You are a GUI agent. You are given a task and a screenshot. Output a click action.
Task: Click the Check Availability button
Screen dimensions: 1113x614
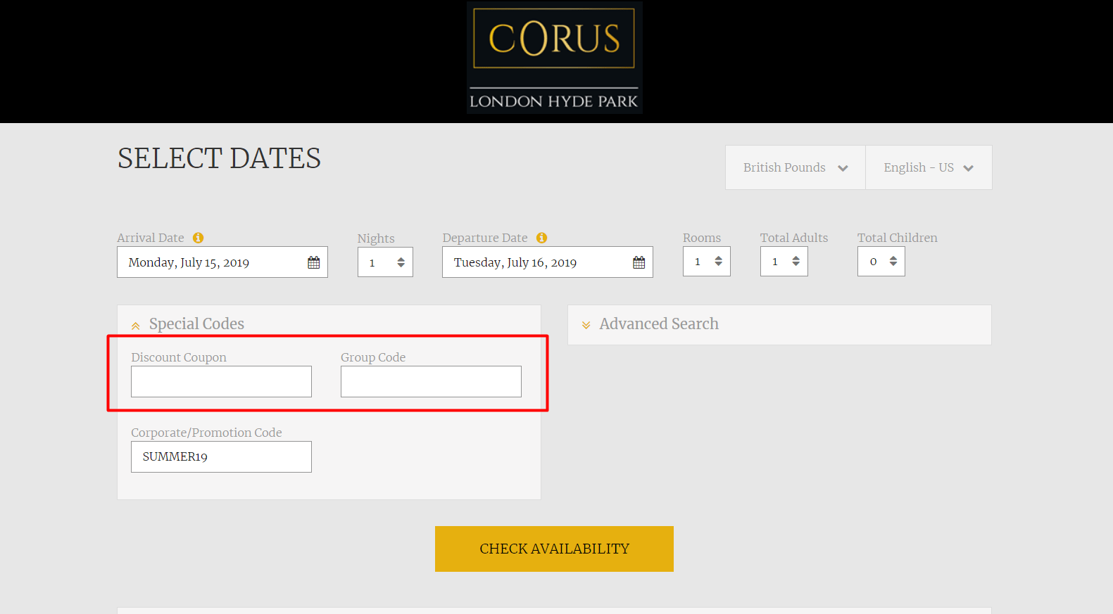click(554, 549)
